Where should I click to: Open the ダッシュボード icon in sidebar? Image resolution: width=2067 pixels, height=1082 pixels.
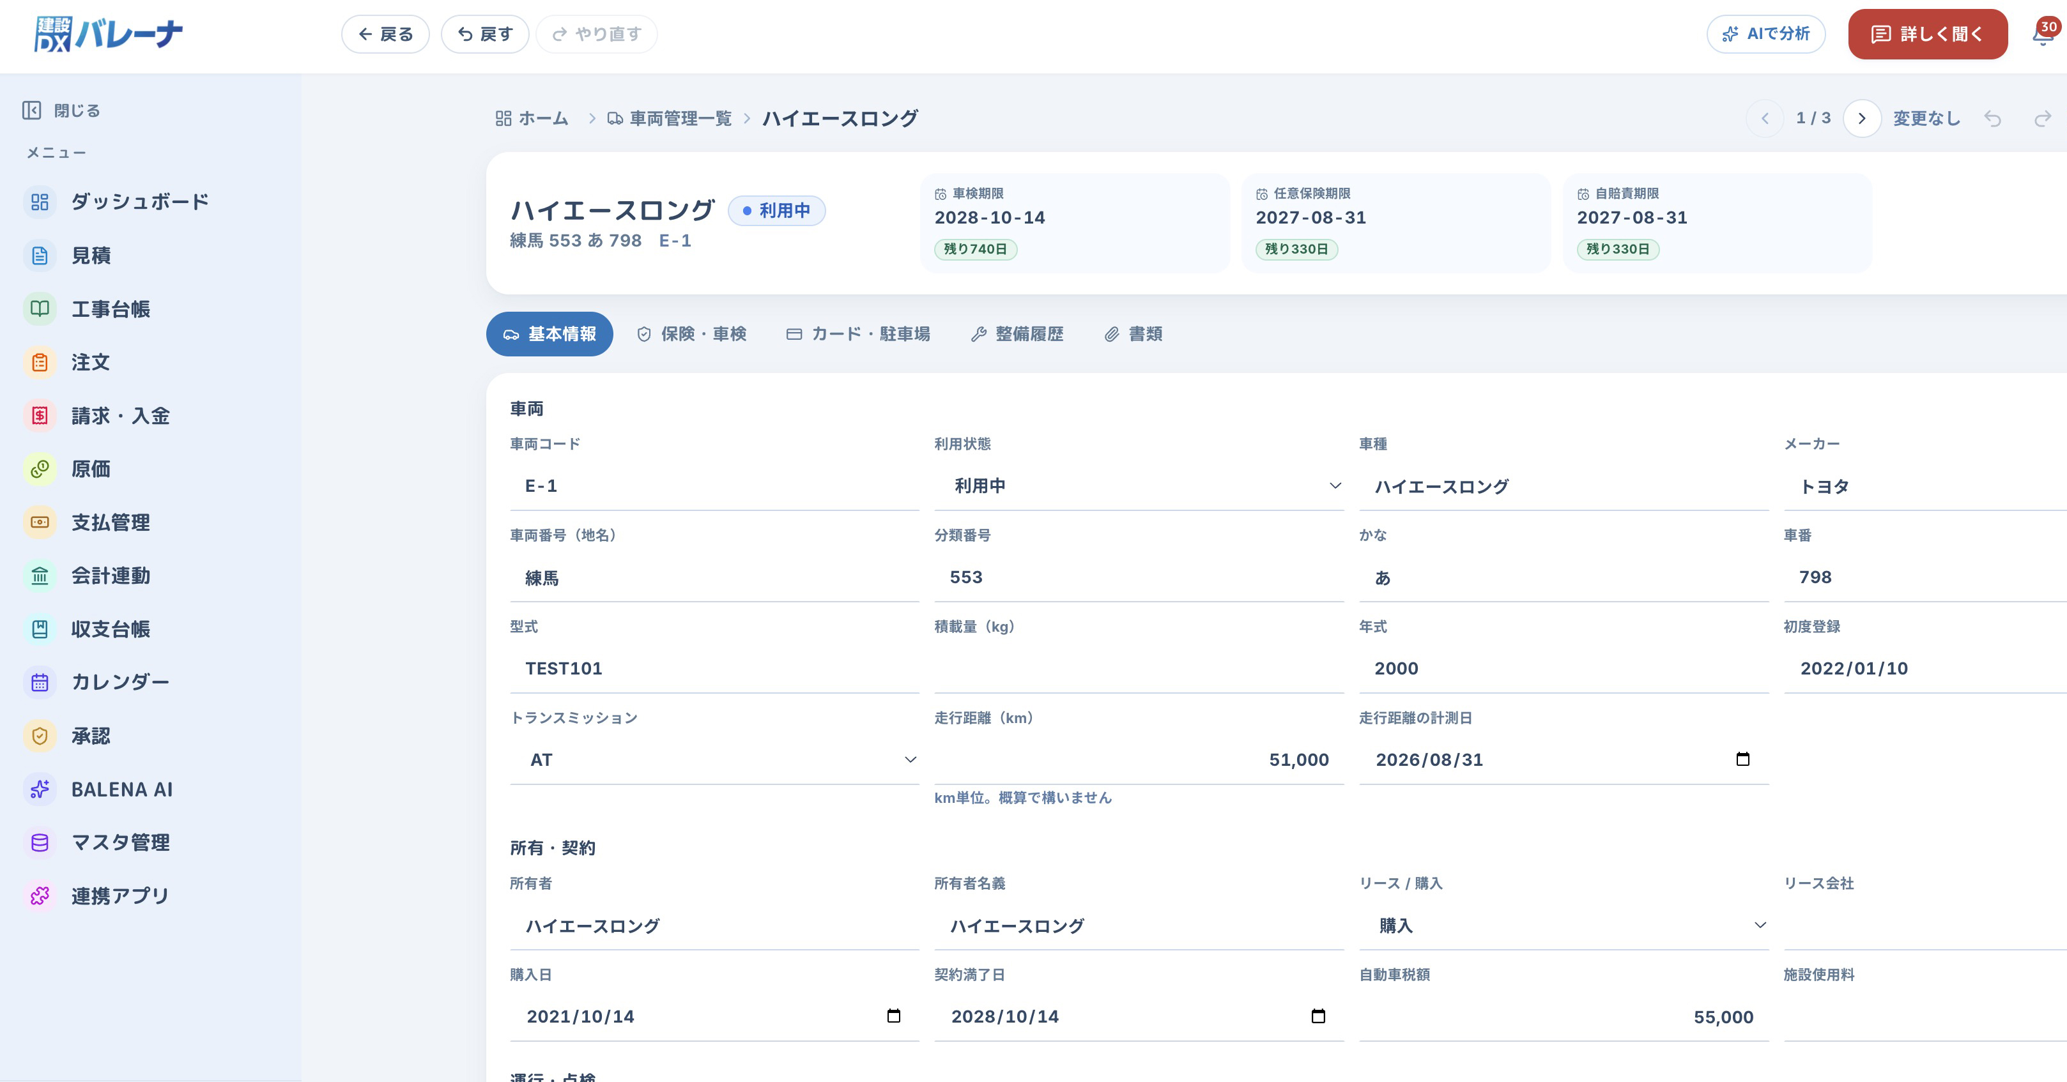(x=40, y=201)
